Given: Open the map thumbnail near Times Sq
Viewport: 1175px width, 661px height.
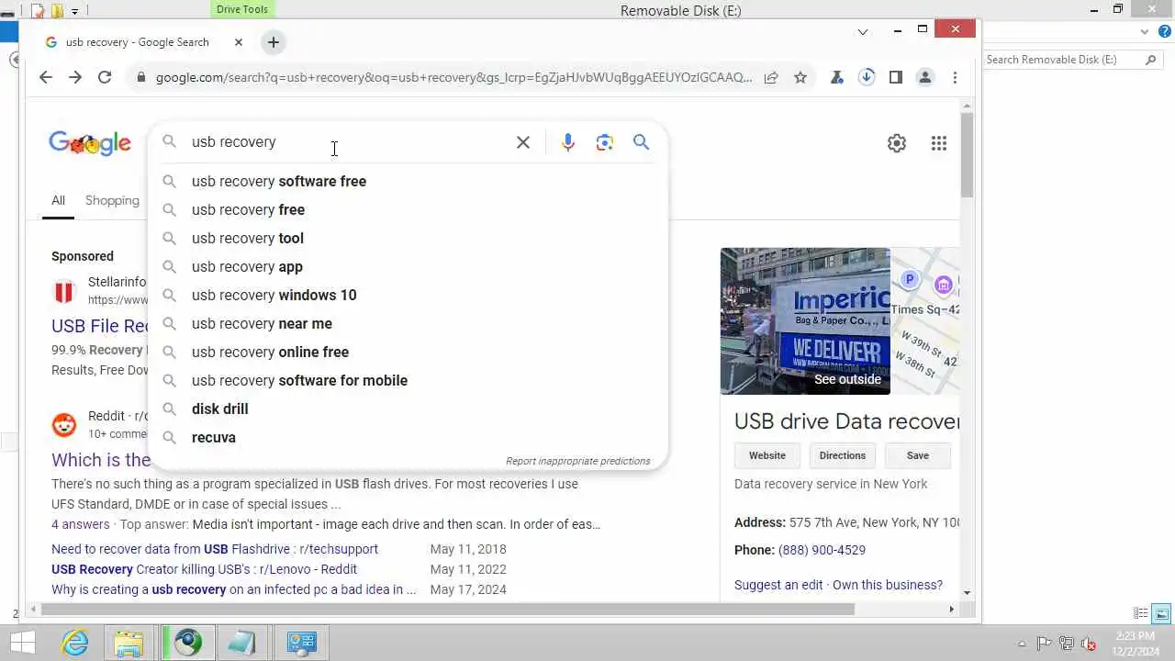Looking at the screenshot, I should (x=925, y=321).
